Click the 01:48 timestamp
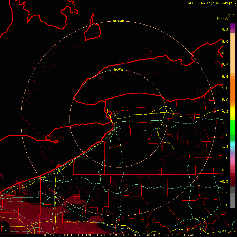237x237 pixels. (188, 235)
